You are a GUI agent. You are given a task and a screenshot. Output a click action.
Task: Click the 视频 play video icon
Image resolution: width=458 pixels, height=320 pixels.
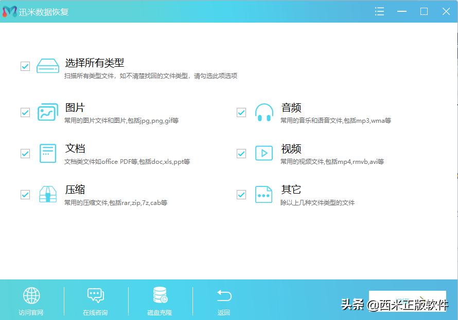coord(264,153)
